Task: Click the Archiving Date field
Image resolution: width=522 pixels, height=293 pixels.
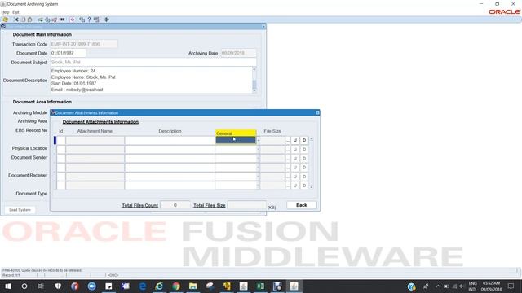Action: (x=238, y=53)
